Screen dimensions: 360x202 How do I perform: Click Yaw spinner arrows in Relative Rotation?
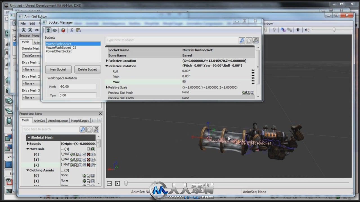click(x=253, y=82)
